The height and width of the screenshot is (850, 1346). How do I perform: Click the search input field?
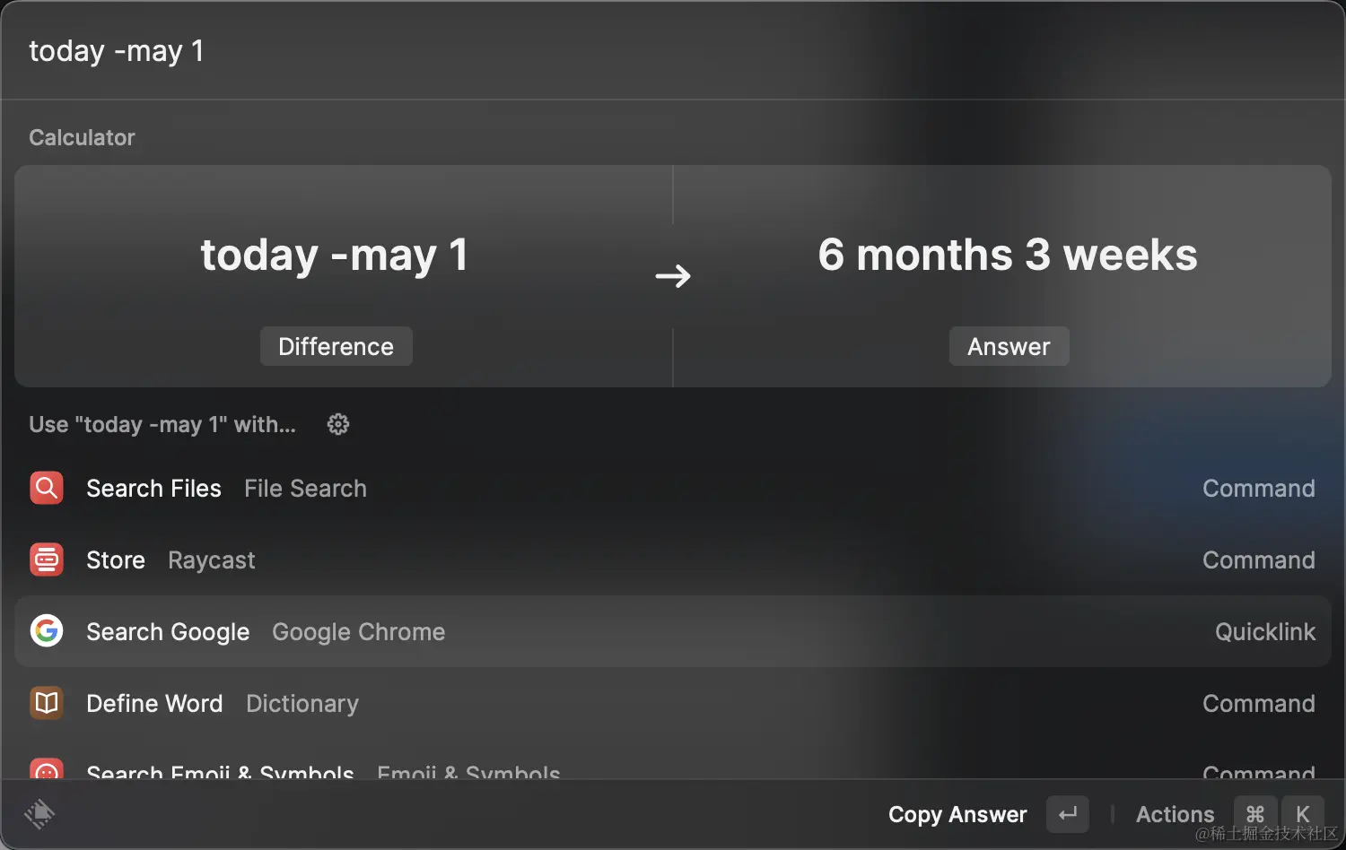(673, 51)
